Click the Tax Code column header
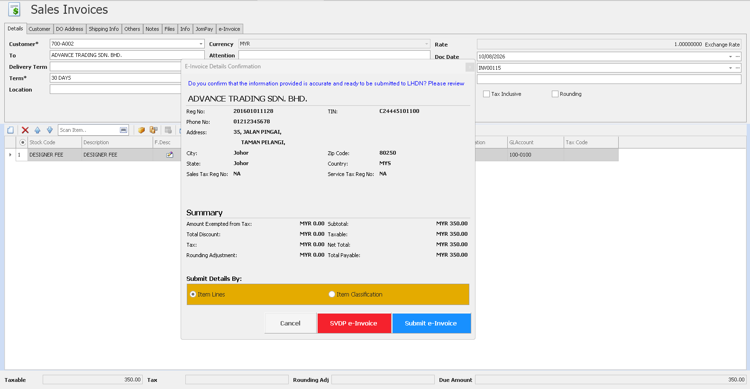 point(591,142)
